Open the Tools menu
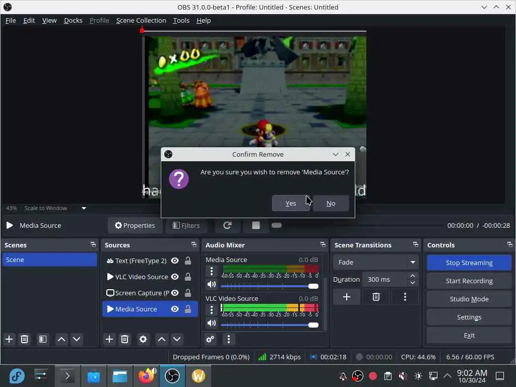 (181, 20)
